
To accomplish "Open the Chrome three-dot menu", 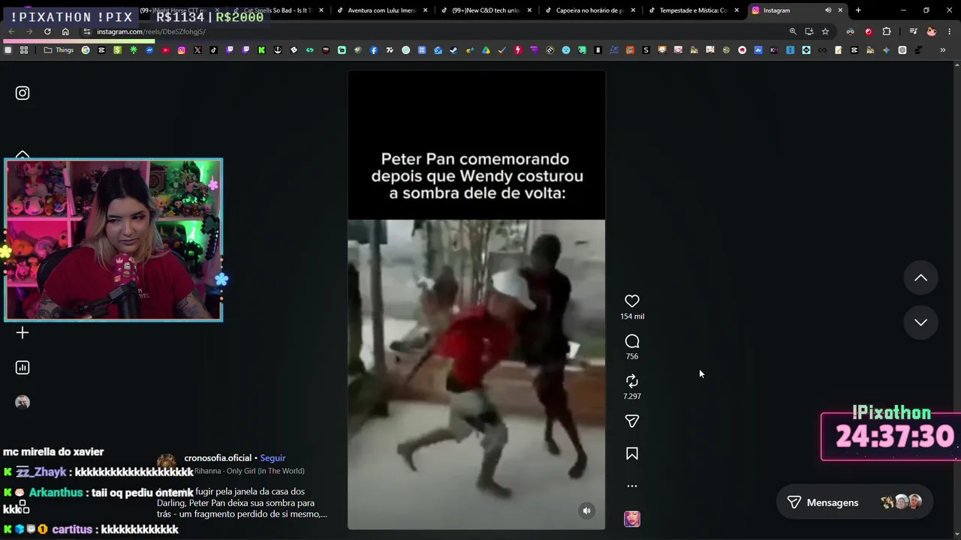I will (950, 31).
